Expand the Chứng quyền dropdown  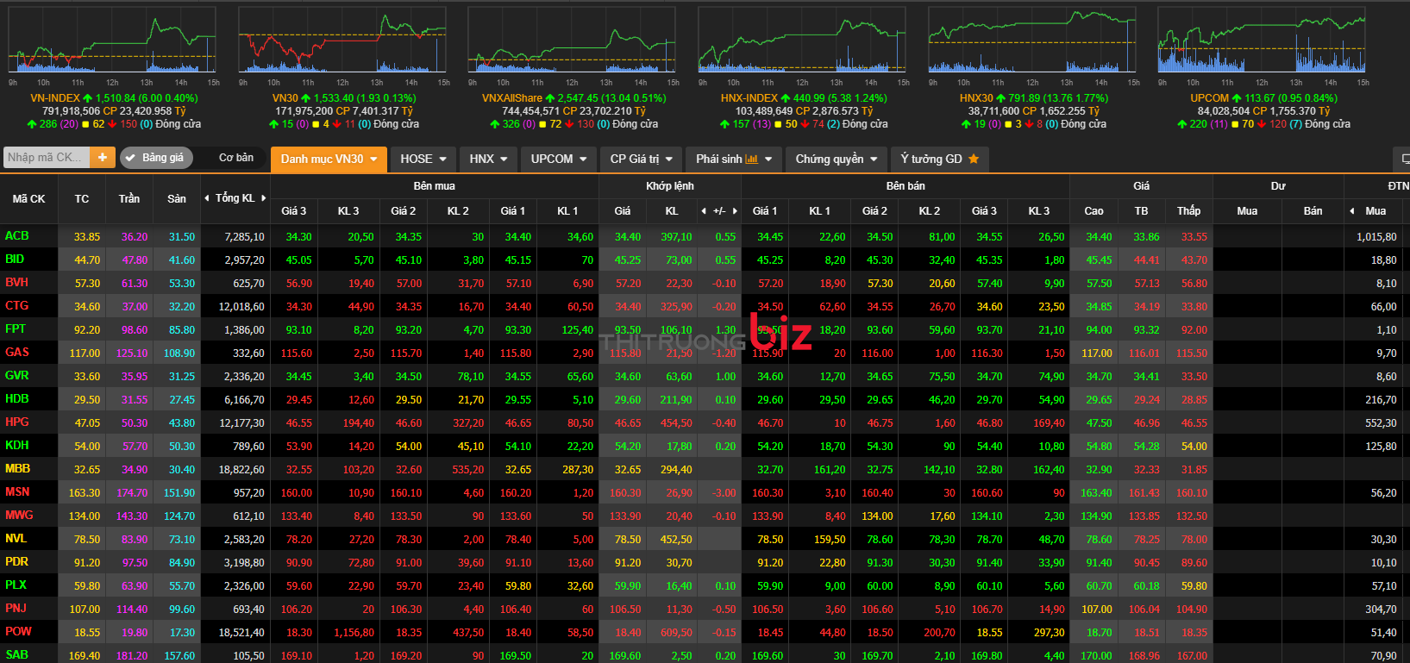836,159
